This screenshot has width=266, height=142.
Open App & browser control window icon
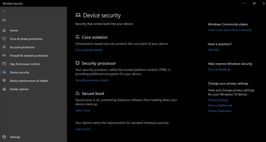(4, 64)
